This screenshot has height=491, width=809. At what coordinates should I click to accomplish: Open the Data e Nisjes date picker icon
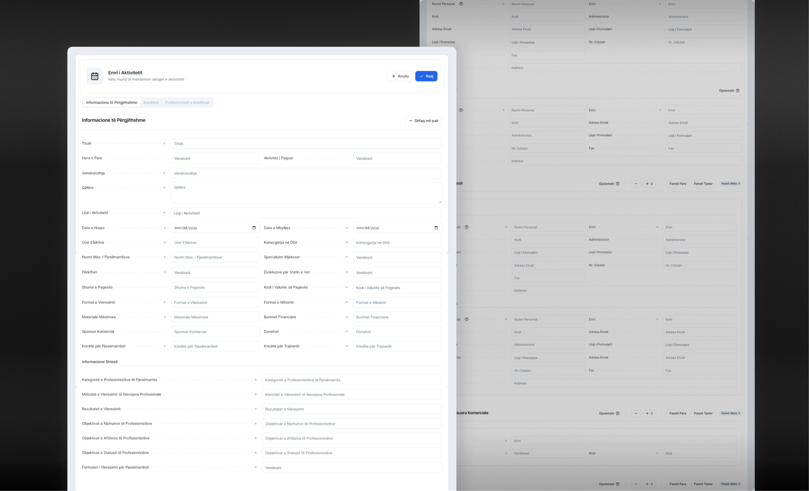click(254, 228)
